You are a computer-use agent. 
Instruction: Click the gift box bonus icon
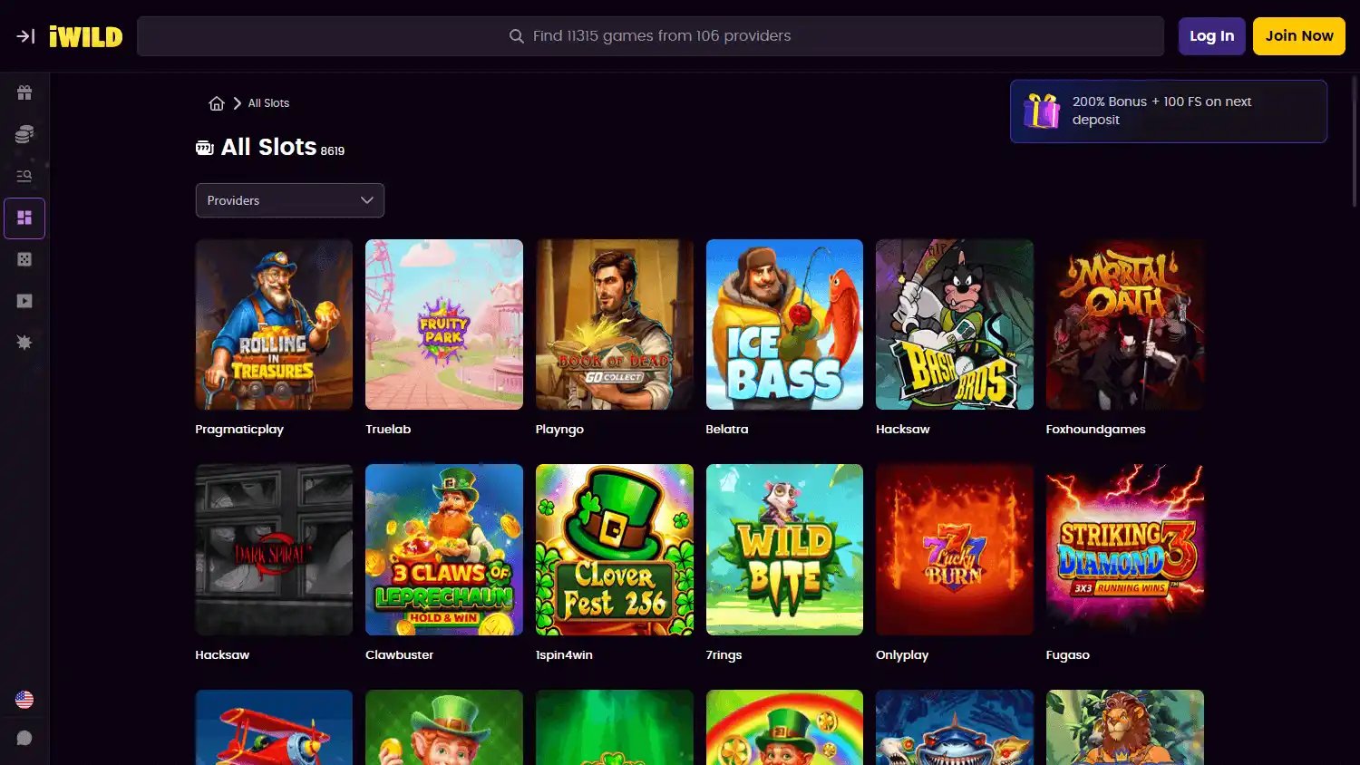1042,111
